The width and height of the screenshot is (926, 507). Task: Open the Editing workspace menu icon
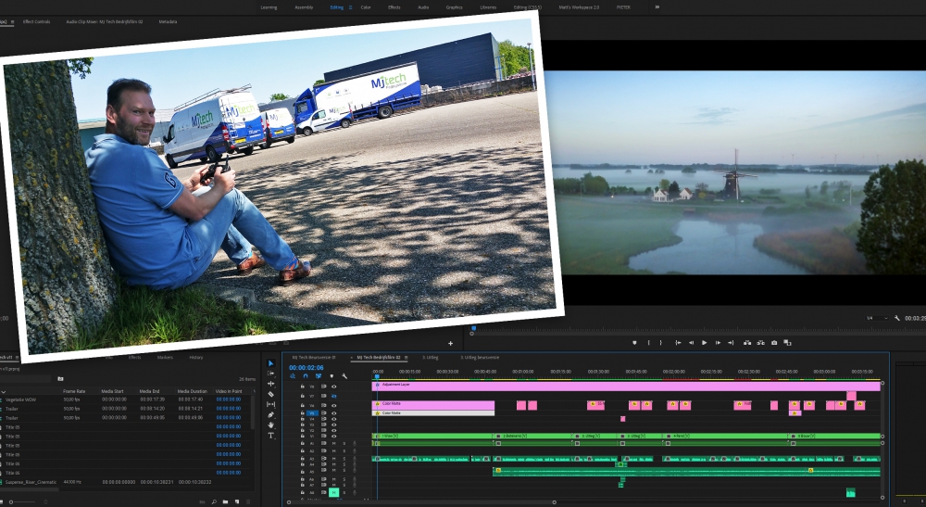(x=350, y=7)
